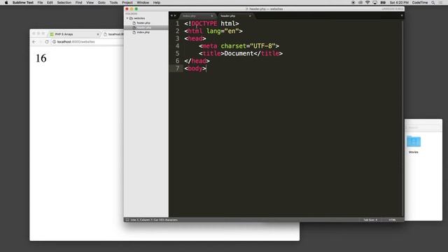448x252 pixels.
Task: Open the Tab Size selector in status bar
Action: point(370,220)
